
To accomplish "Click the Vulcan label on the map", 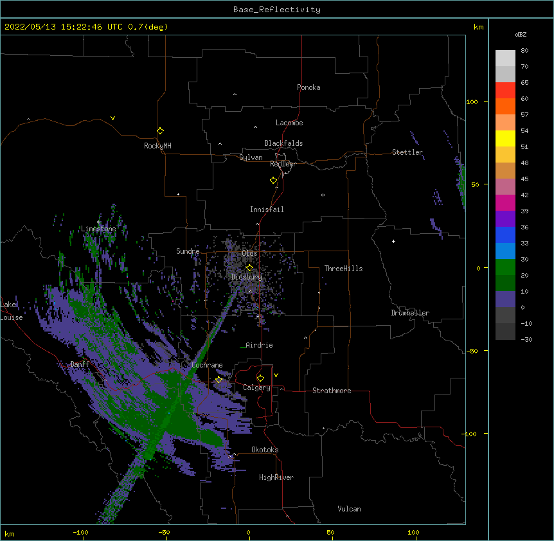I will point(349,509).
